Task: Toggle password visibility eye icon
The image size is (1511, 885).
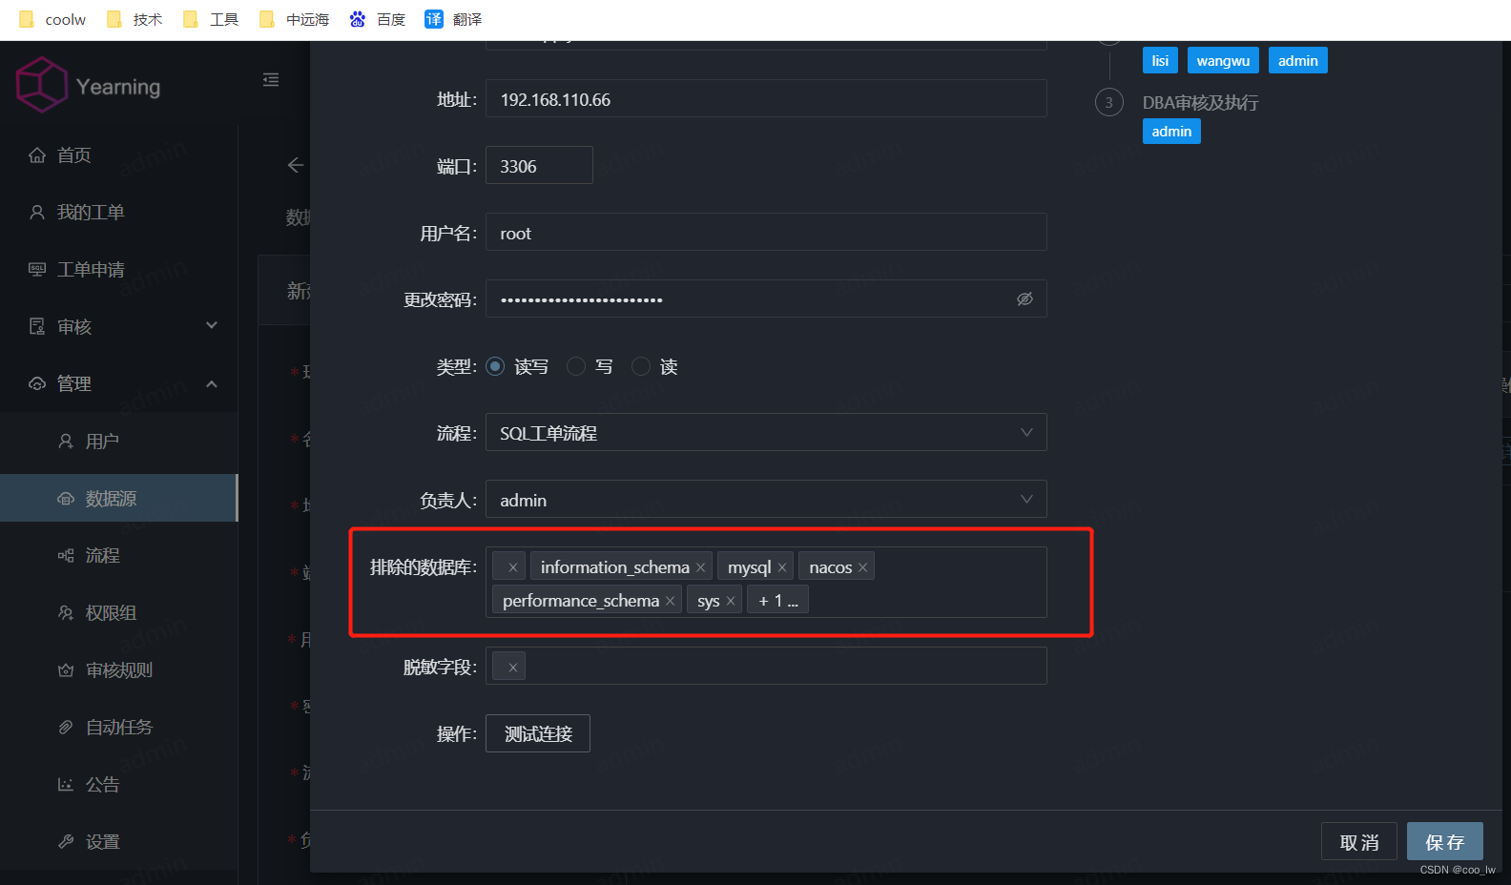Action: click(1025, 298)
